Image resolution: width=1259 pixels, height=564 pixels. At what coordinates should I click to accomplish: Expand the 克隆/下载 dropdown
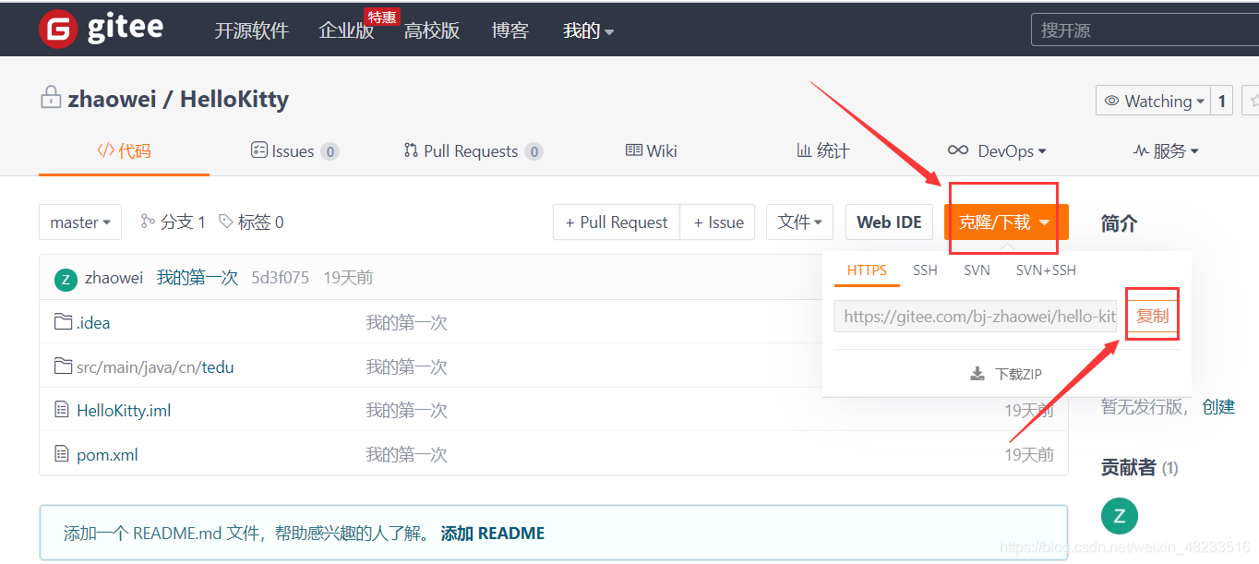coord(1006,222)
